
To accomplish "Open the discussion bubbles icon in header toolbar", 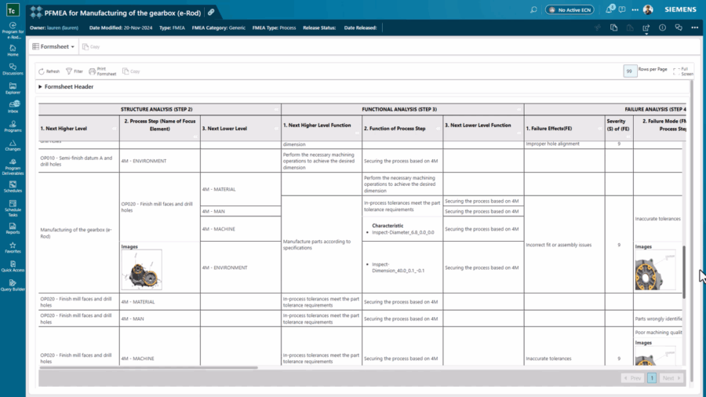I will point(679,28).
